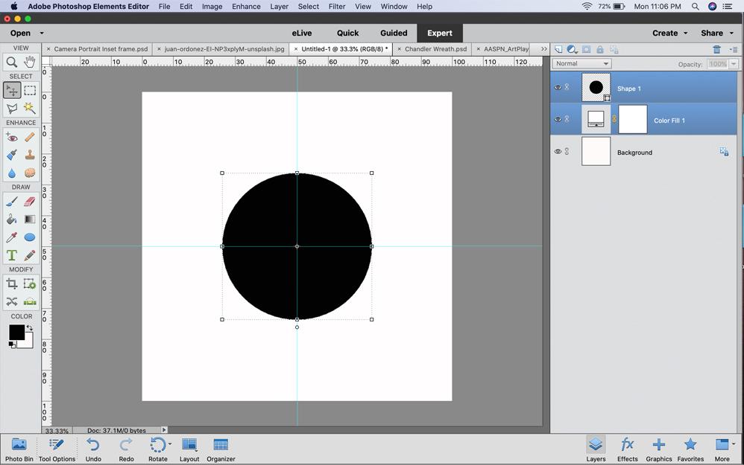744x465 pixels.
Task: Select the Red Eye Removal tool
Action: [x=12, y=138]
